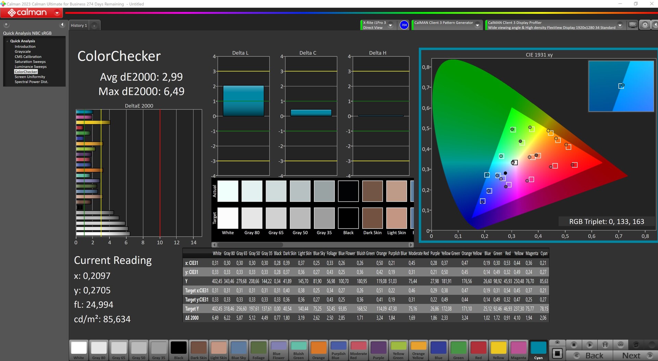Viewport: 658px width, 361px height.
Task: Expand the Pattern Generator source dropdown
Action: tap(477, 25)
